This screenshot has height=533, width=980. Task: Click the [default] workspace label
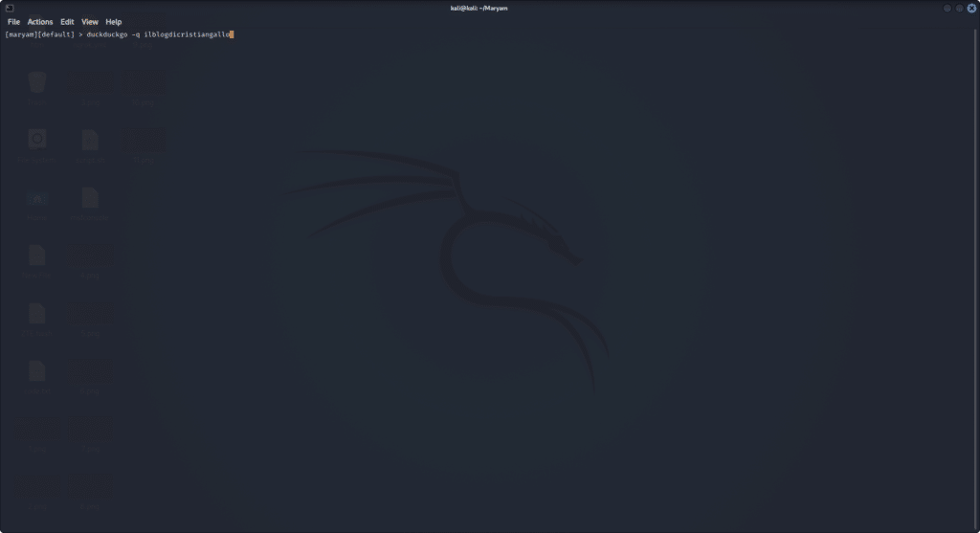(x=56, y=34)
